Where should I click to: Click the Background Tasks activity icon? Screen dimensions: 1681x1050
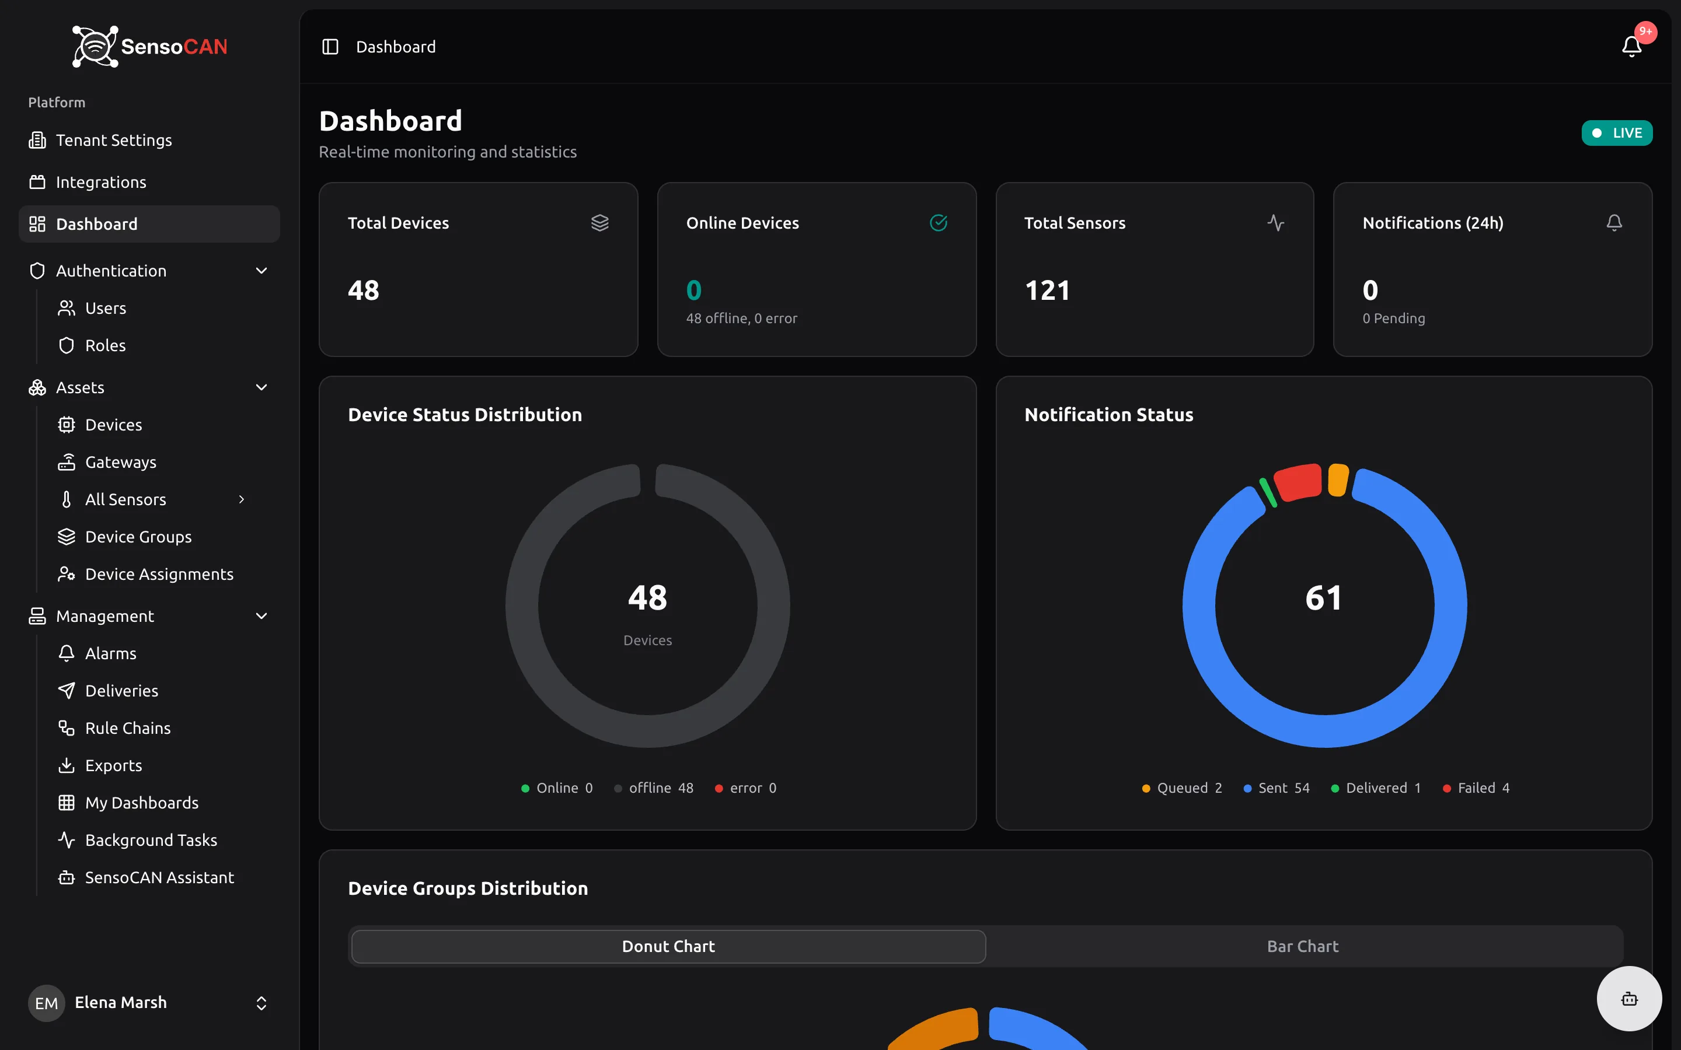coord(66,840)
